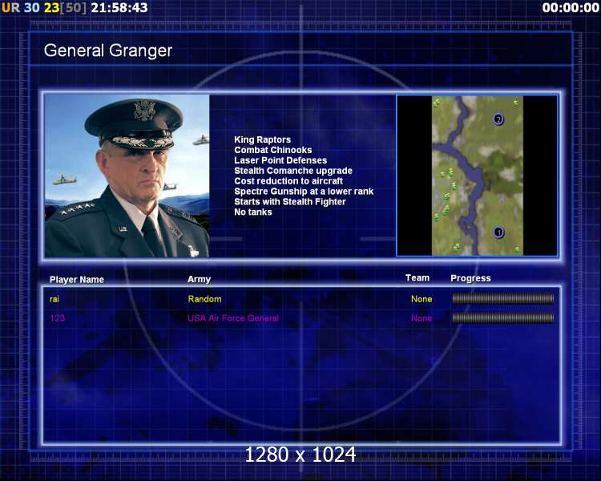The width and height of the screenshot is (601, 481).
Task: Click the progress bar for player 123
Action: click(x=503, y=317)
